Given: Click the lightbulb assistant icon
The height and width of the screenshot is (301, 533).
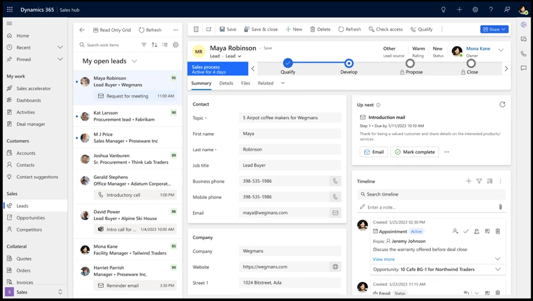Looking at the screenshot, I should pos(443,10).
